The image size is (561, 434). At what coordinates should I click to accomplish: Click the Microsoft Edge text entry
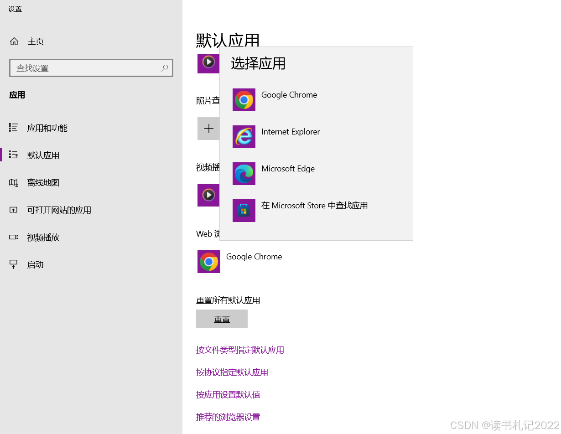pos(288,169)
